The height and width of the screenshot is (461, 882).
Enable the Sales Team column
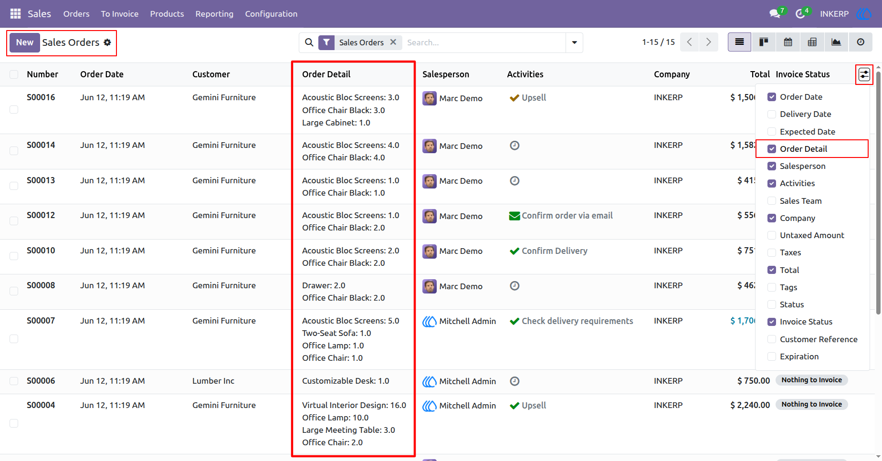click(x=772, y=201)
